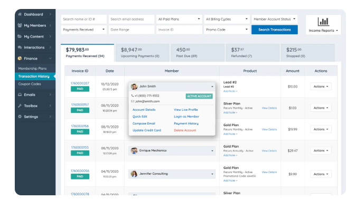Image resolution: width=356 pixels, height=209 pixels.
Task: Click Quick Edit in member popup
Action: click(x=140, y=117)
